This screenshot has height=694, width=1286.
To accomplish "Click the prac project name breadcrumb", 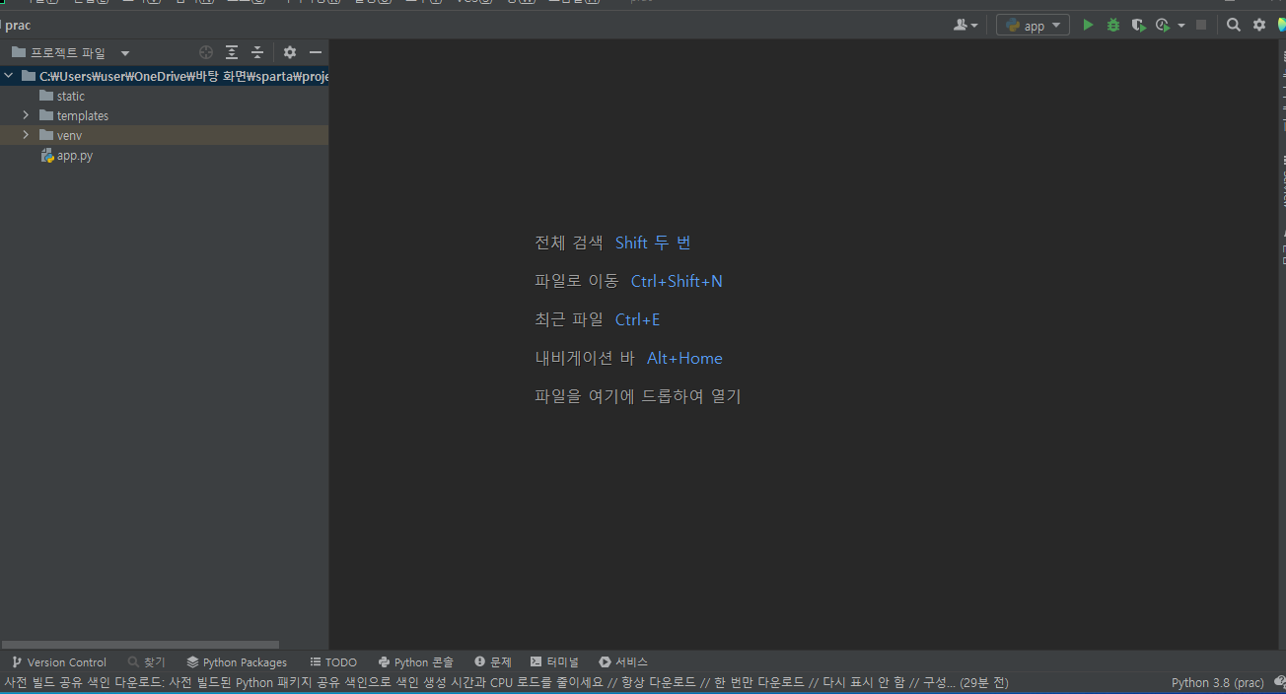I will pyautogui.click(x=18, y=26).
